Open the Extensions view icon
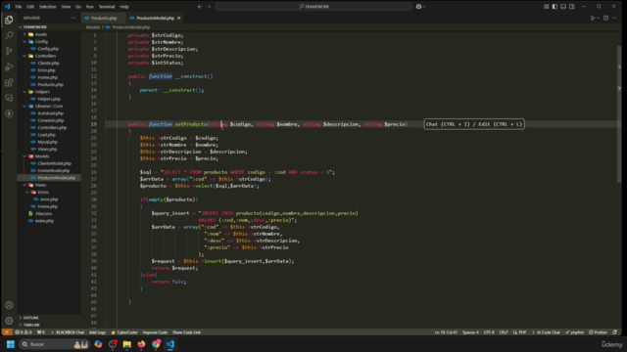Screen dimensions: 627x352 pos(9,82)
